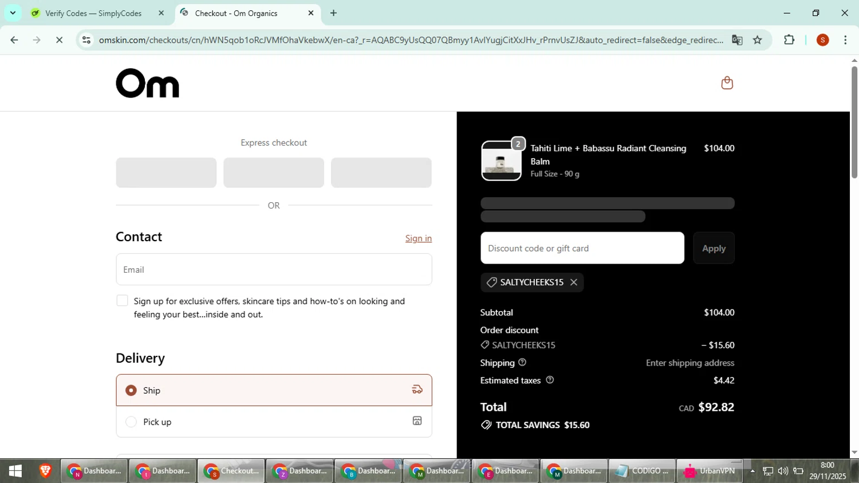Switch to the Checkout taskbar window
Viewport: 859px width, 483px height.
(231, 471)
